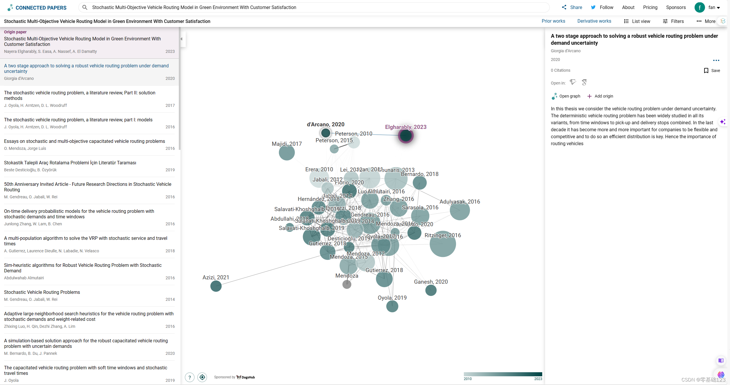Open the Prior works tab
This screenshot has width=730, height=385.
tap(553, 21)
